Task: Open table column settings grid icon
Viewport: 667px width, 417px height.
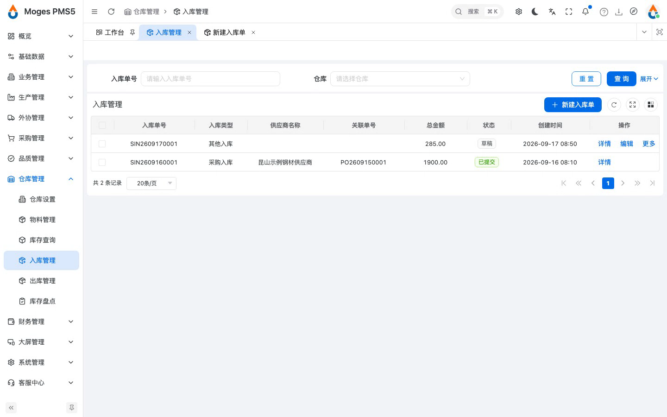Action: pyautogui.click(x=651, y=105)
